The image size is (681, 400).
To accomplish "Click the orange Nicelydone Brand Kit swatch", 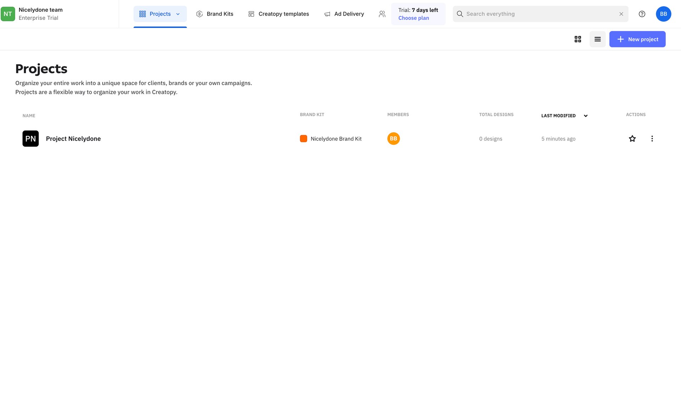I will pyautogui.click(x=303, y=139).
